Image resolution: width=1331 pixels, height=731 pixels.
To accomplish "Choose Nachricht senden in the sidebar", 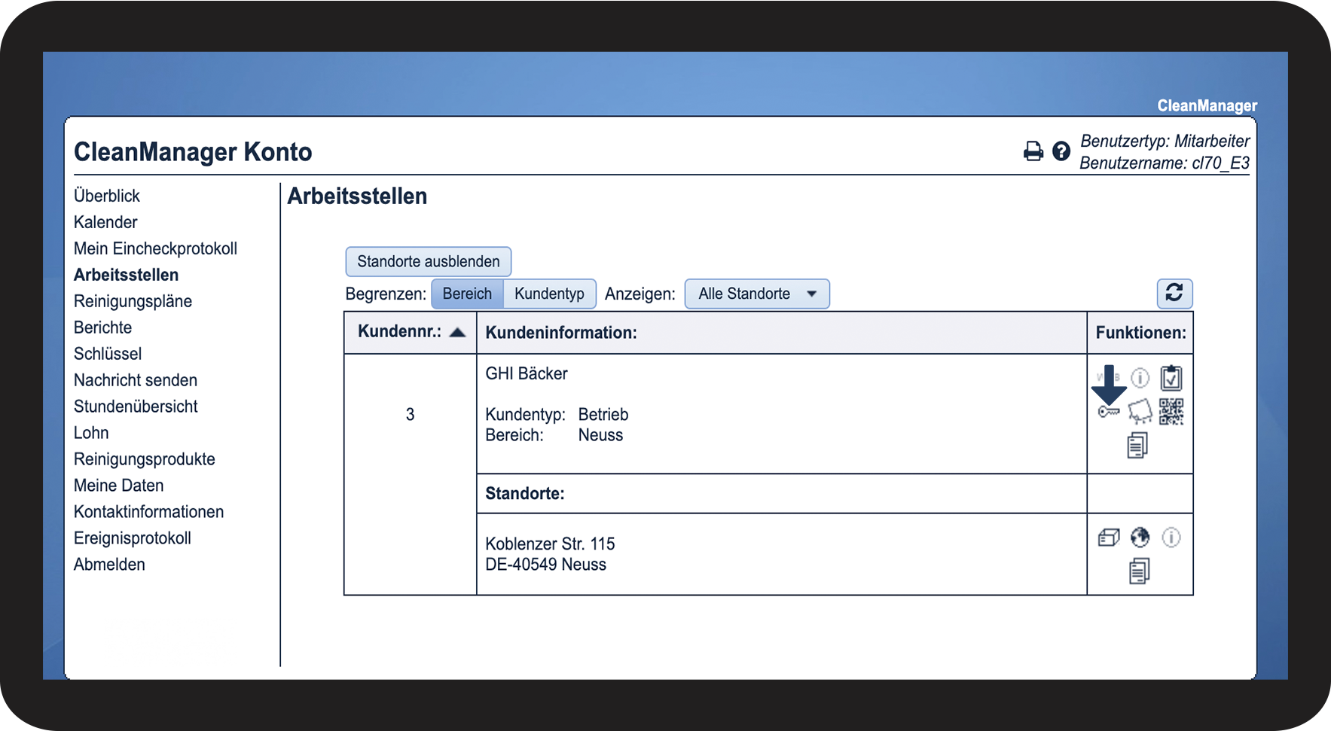I will point(136,380).
